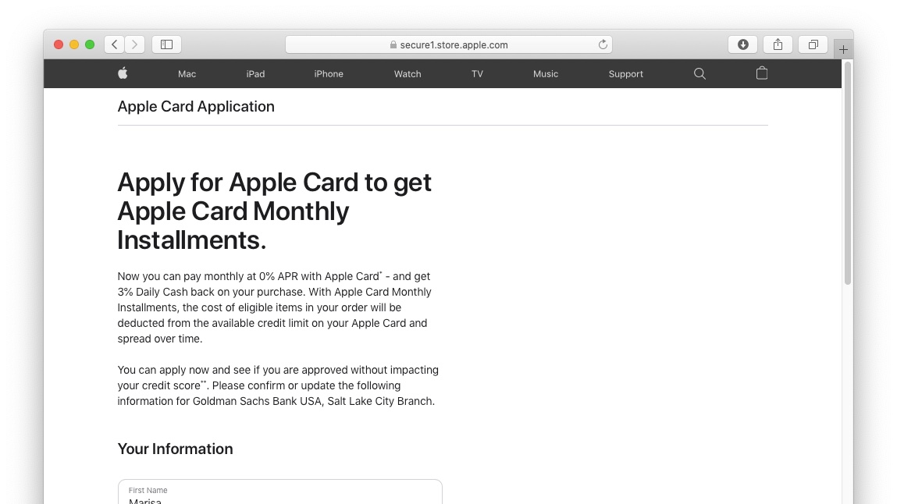Open the site search magnifier icon
The width and height of the screenshot is (897, 504).
tap(699, 73)
